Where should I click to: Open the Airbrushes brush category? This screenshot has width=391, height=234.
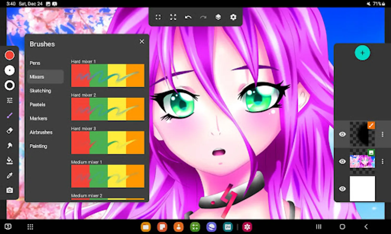click(41, 132)
